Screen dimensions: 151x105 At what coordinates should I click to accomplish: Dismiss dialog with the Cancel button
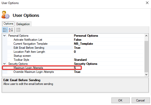(140, 100)
